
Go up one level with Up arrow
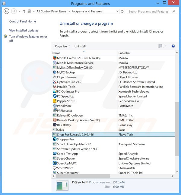pyautogui.click(x=24, y=11)
